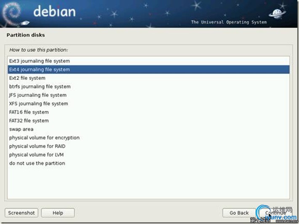
Task: Select Ext3 journaling file system option
Action: pos(149,61)
